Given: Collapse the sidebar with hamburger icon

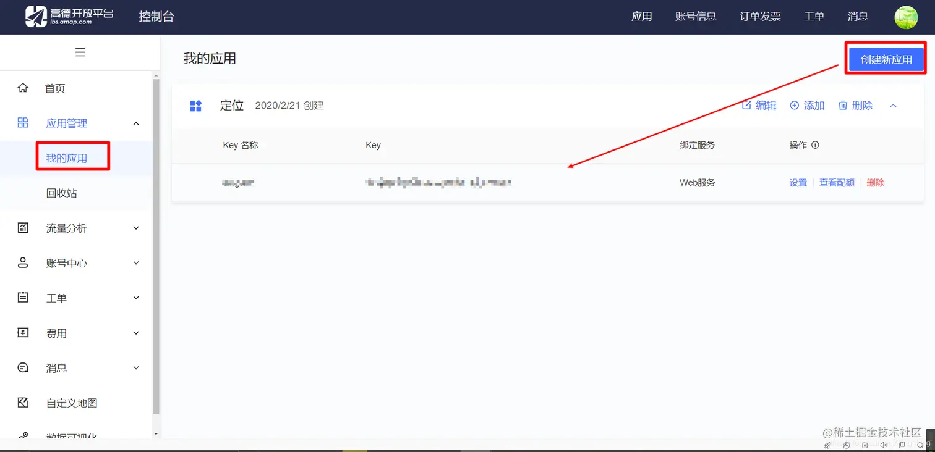Looking at the screenshot, I should (x=80, y=52).
